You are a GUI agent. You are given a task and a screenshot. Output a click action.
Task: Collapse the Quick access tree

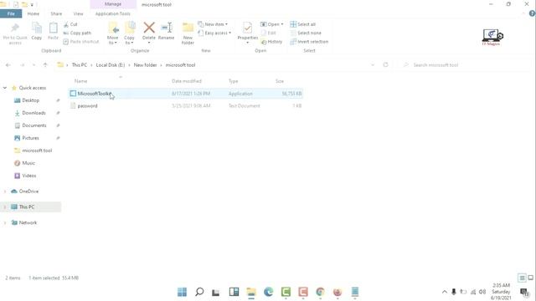click(5, 88)
